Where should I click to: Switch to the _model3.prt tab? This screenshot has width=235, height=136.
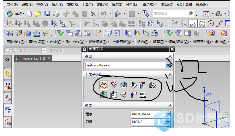33,58
